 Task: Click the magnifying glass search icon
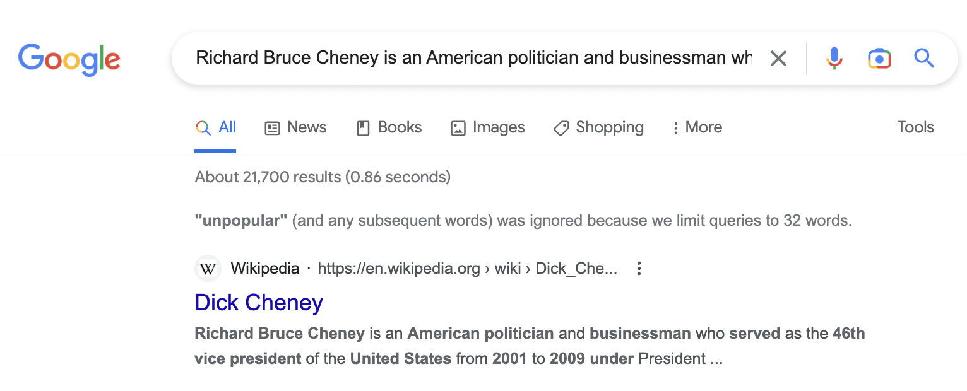point(923,58)
